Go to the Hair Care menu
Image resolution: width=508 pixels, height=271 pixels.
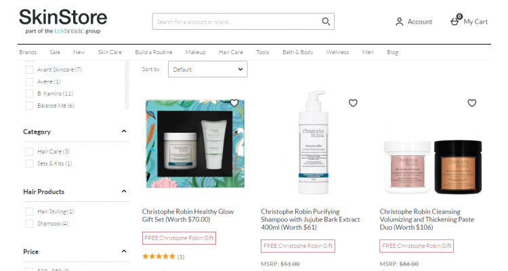pyautogui.click(x=231, y=52)
